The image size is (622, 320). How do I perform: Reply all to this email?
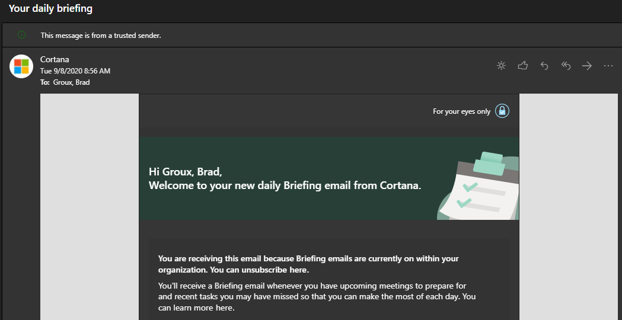tap(566, 66)
